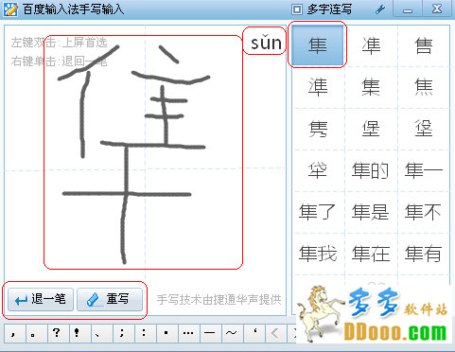Image resolution: width=455 pixels, height=352 pixels.
Task: Insert the exclamation mark punctuation key
Action: click(x=79, y=333)
